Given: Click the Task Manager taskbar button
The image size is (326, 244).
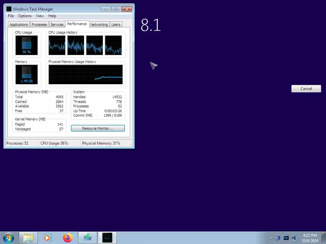Looking at the screenshot, I should tap(107, 238).
